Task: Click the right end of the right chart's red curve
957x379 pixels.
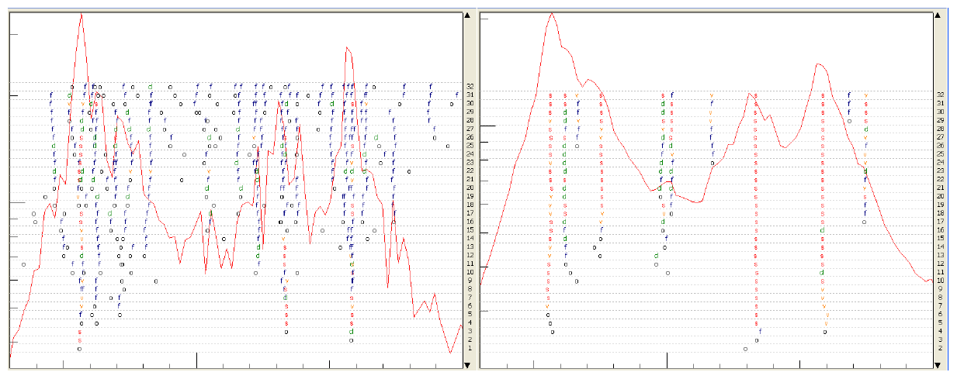Action: pos(931,280)
